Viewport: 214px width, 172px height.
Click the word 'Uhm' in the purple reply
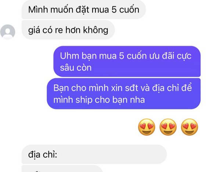(70, 56)
